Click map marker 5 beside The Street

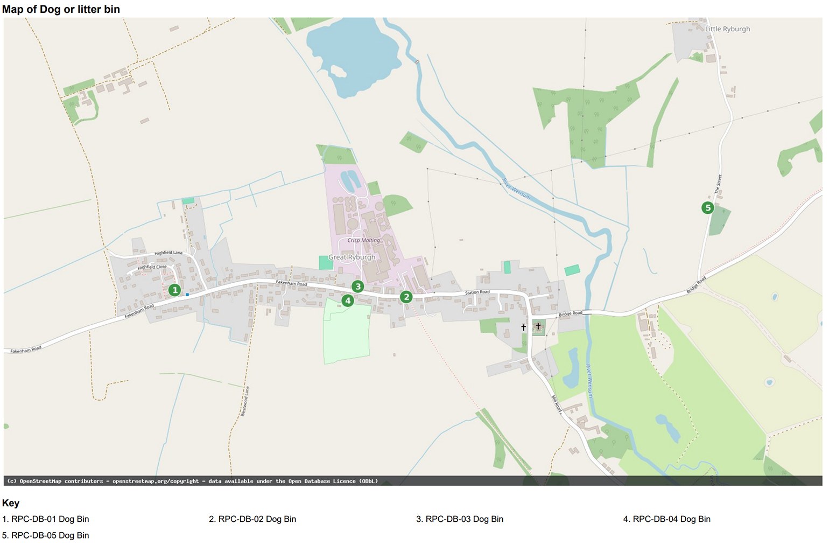708,208
